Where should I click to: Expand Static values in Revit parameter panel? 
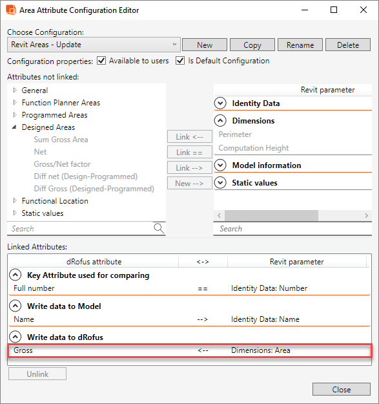(x=220, y=183)
